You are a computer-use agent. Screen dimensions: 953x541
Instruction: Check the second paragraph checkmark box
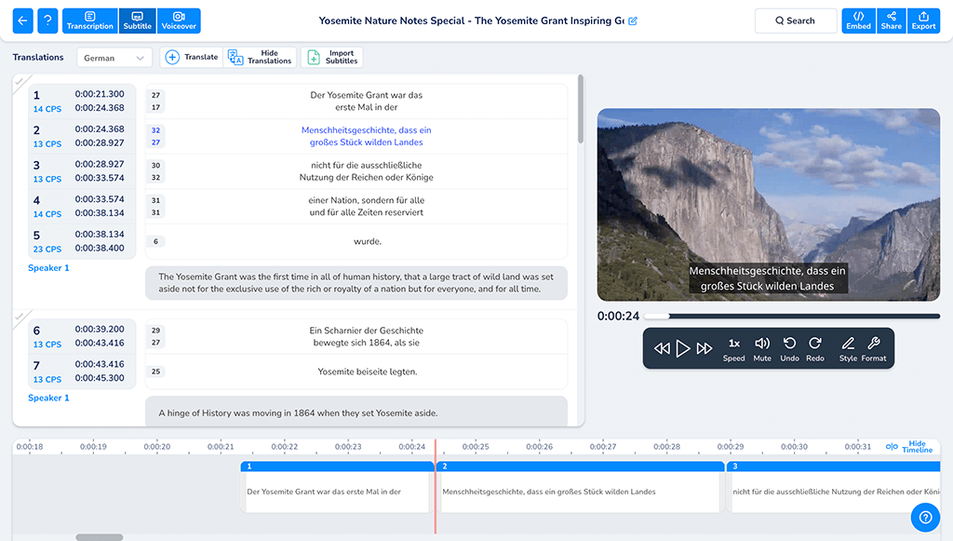(20, 316)
